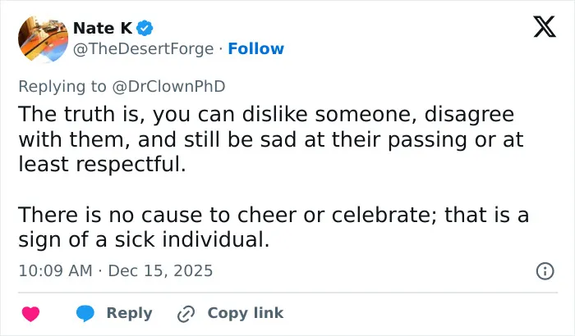The image size is (575, 336).
Task: Click the chain link icon beside Copy link
Action: (x=186, y=314)
